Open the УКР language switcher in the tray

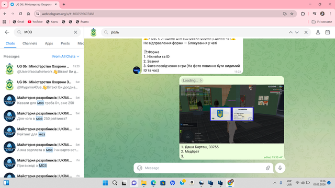point(289,183)
